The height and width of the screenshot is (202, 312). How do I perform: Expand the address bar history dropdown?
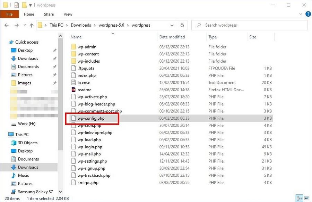click(172, 26)
